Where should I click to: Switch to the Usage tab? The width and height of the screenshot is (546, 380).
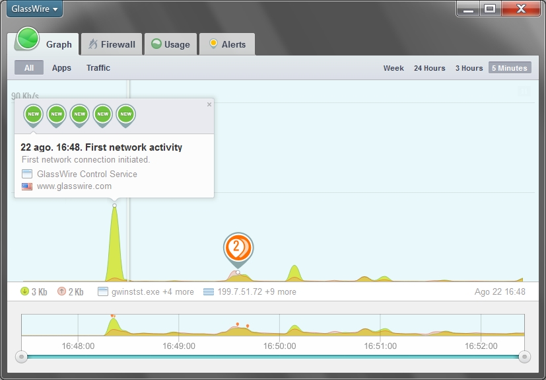tap(170, 44)
